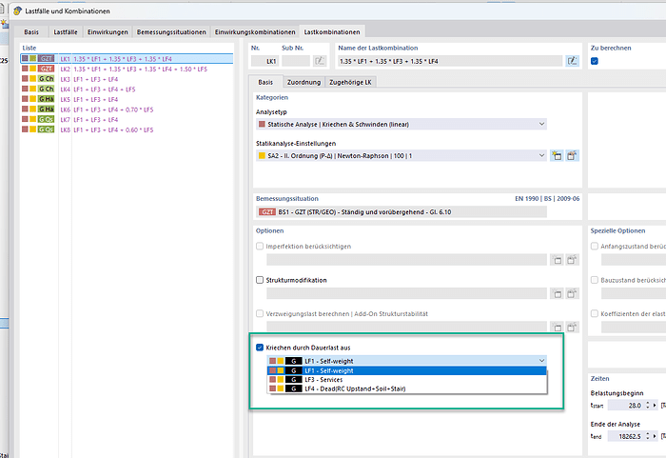This screenshot has height=458, width=666.
Task: Click the Lastfälle und Kombinationen window icon
Action: point(17,11)
